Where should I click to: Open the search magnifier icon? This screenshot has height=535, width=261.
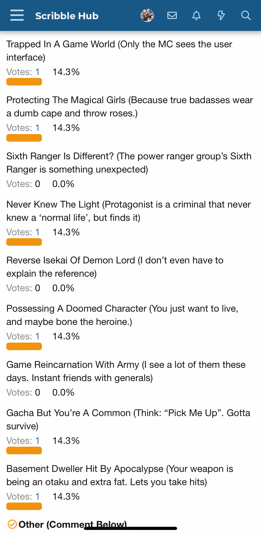(x=246, y=15)
